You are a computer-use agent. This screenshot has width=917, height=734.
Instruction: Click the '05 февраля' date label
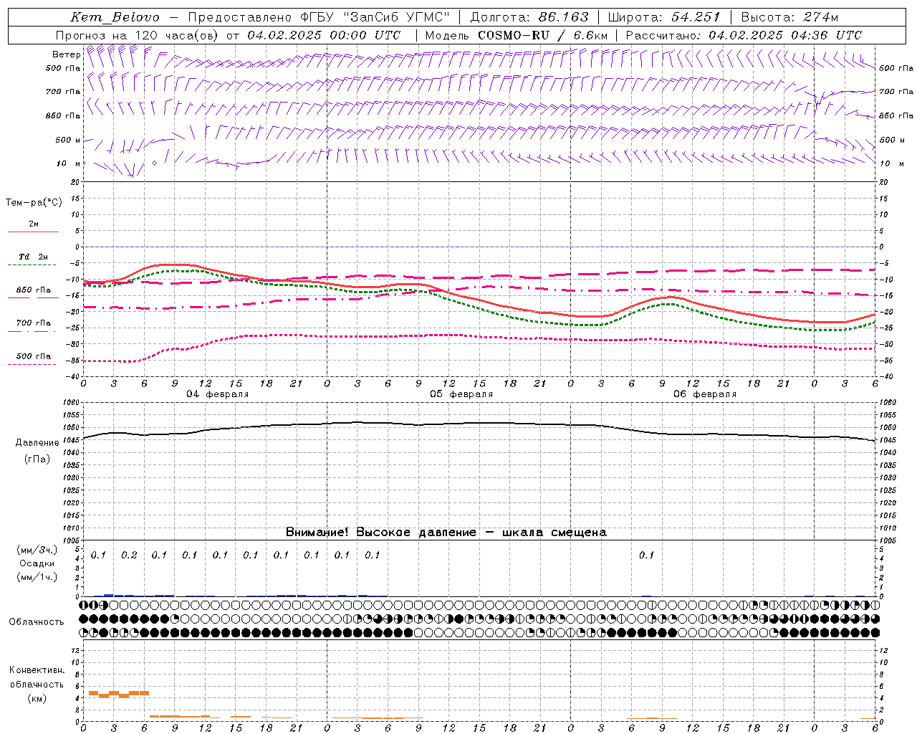coord(461,394)
